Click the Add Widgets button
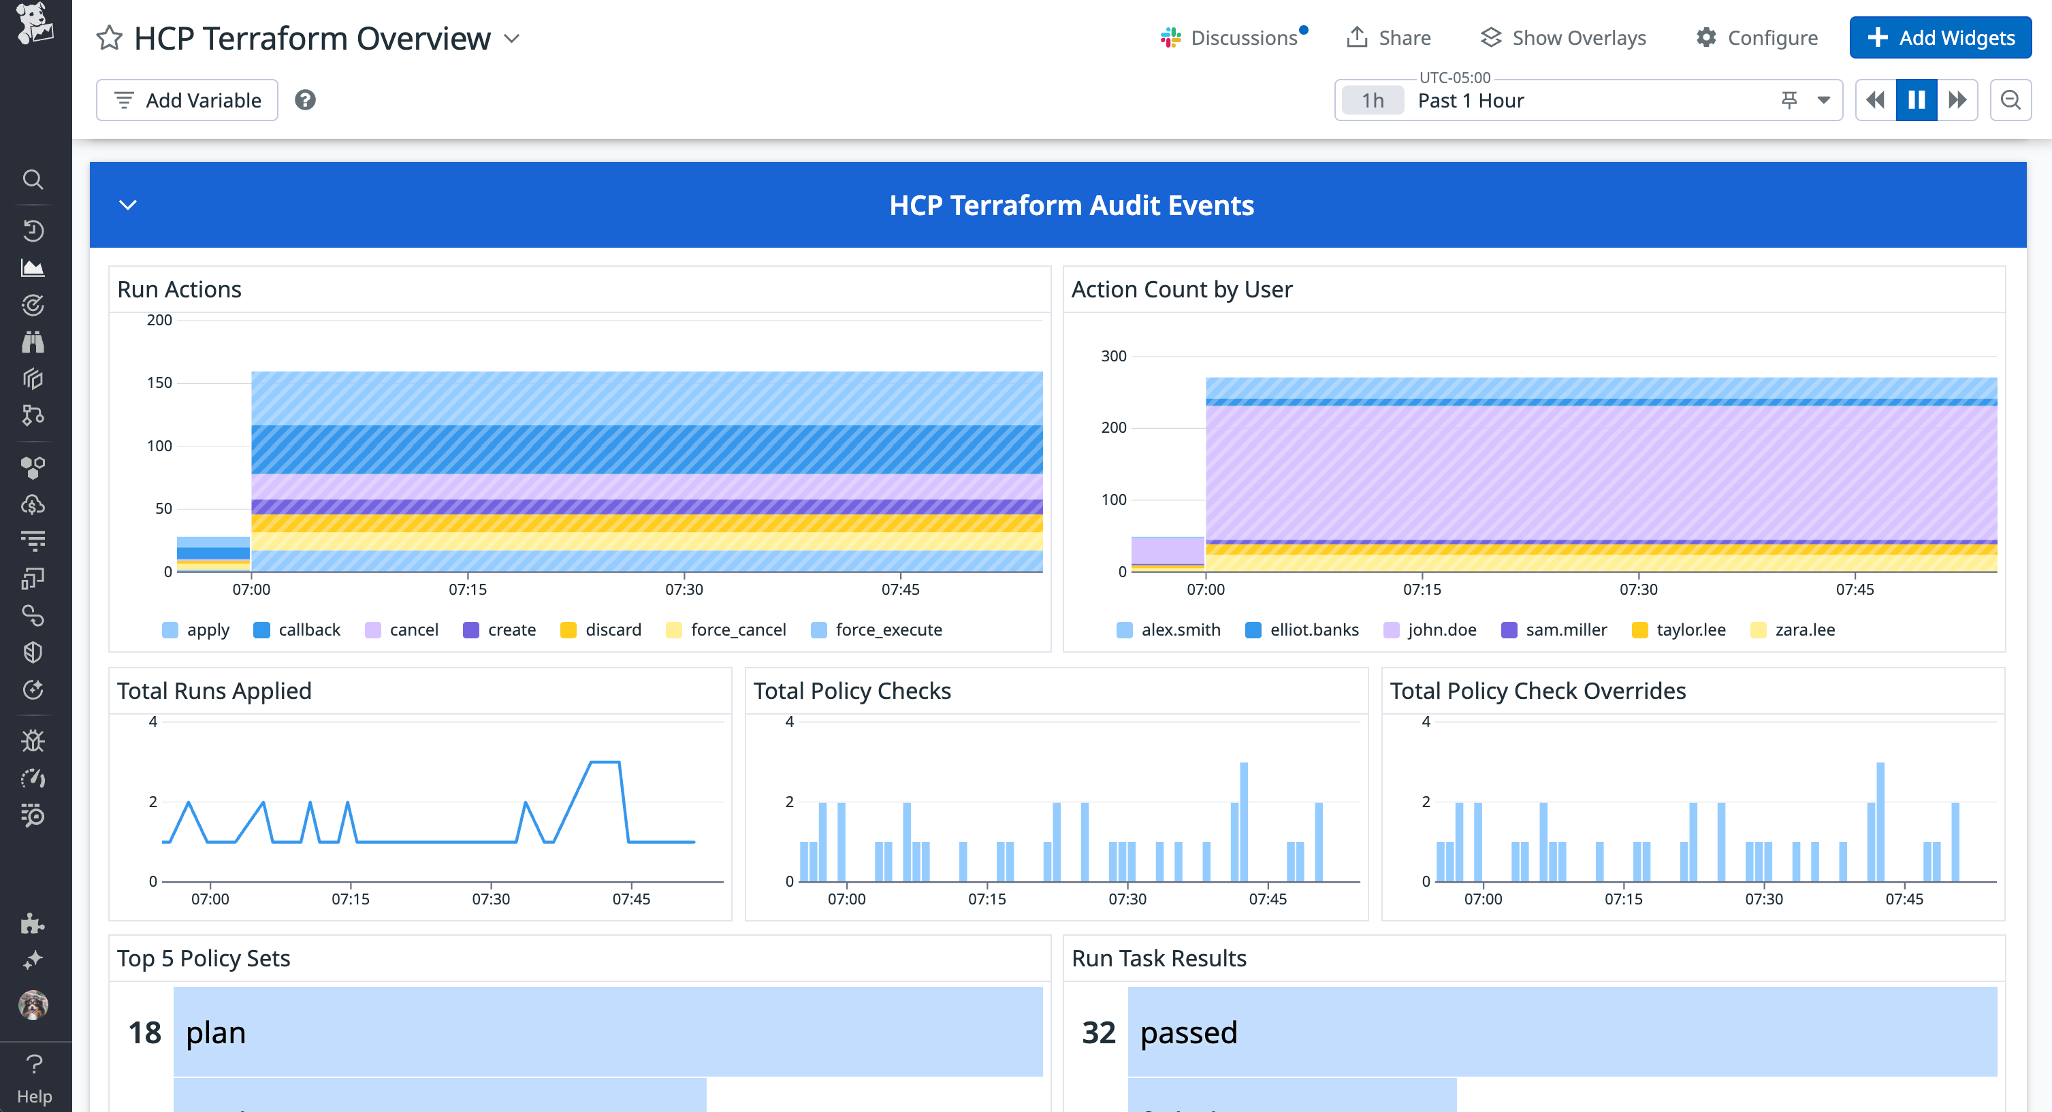Image resolution: width=2052 pixels, height=1112 pixels. tap(1939, 37)
